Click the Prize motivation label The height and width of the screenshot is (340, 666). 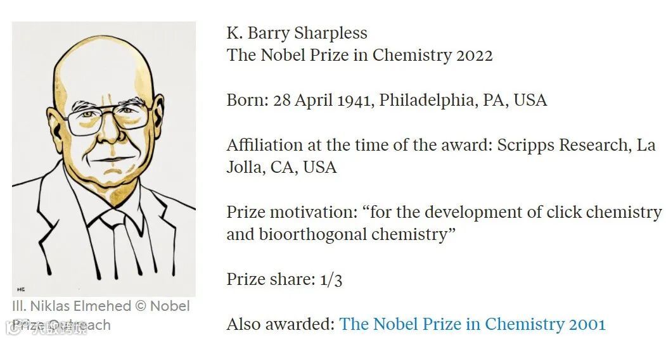coord(292,212)
